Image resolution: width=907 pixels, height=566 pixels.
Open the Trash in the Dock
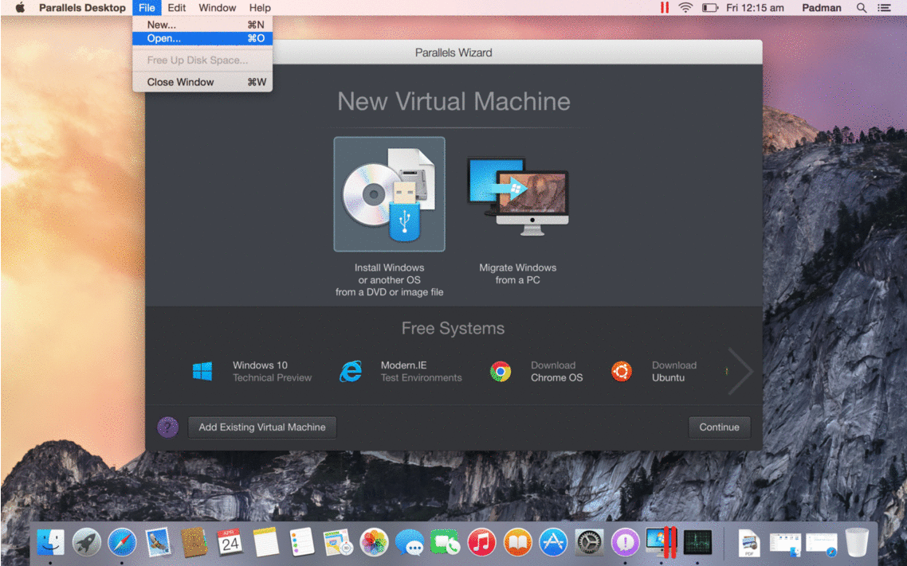(x=857, y=542)
